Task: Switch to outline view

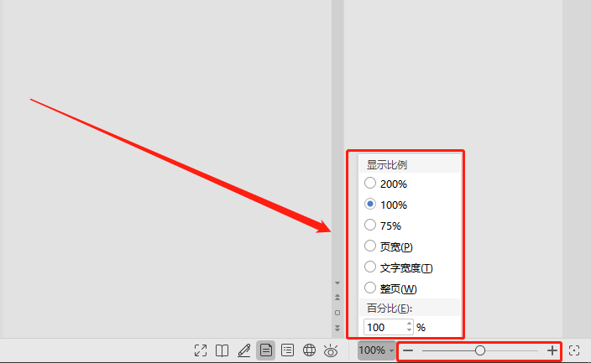Action: click(287, 350)
